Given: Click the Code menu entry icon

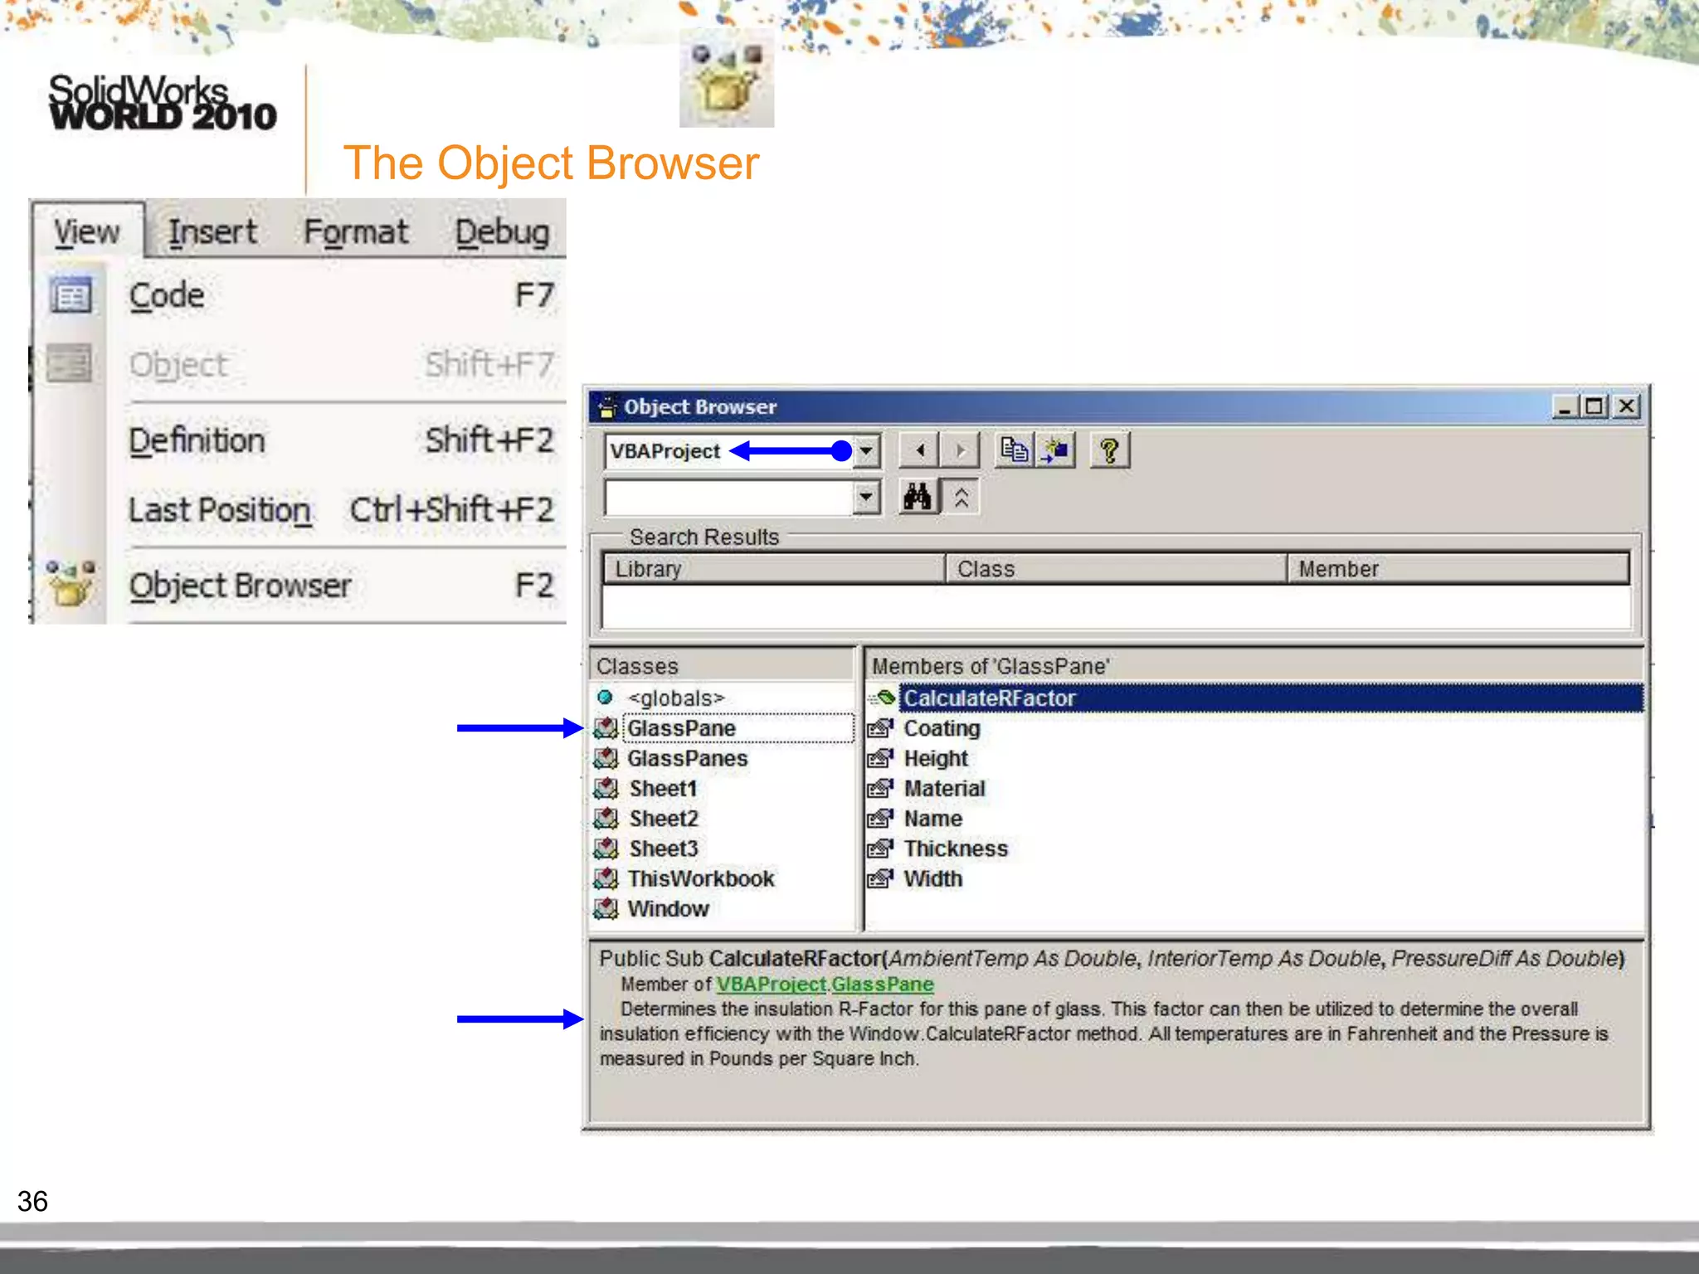Looking at the screenshot, I should point(71,296).
